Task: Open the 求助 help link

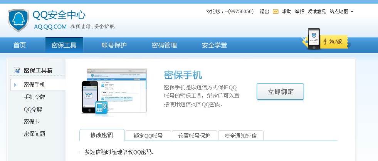Action: coord(287,11)
